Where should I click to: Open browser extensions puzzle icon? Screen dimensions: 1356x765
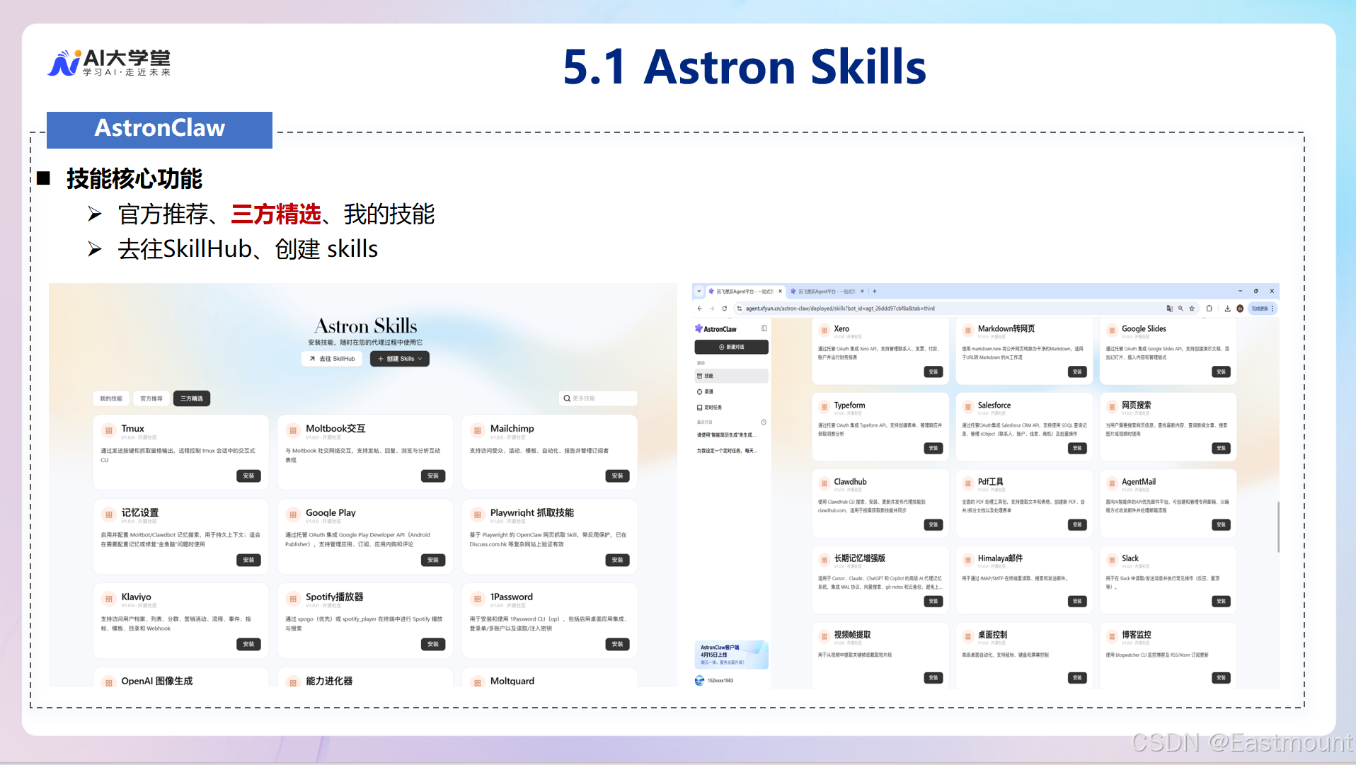coord(1210,309)
